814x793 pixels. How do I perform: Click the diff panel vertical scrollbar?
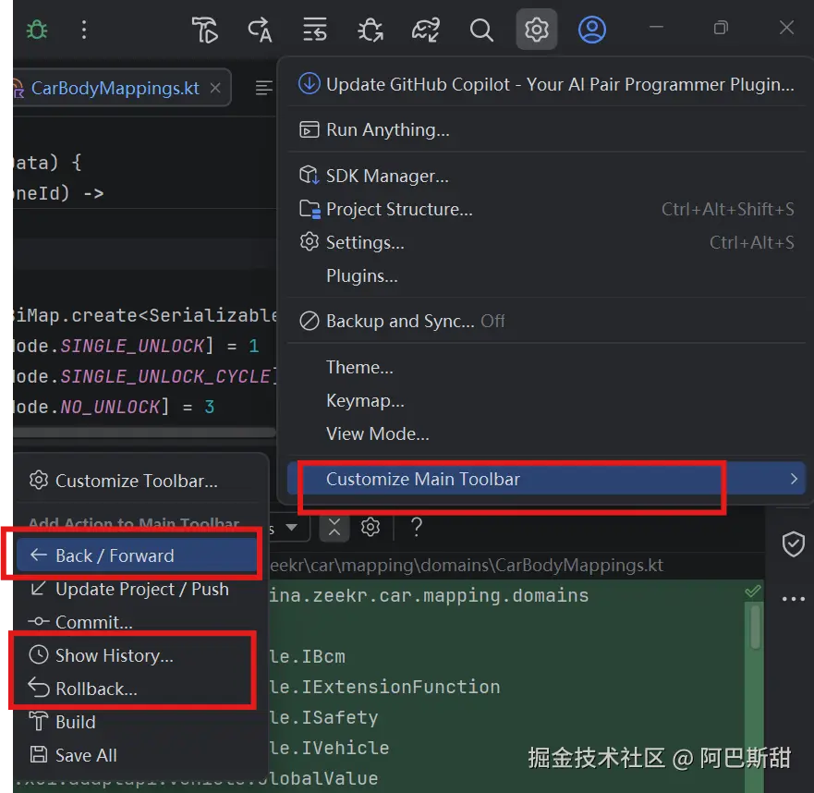point(755,627)
